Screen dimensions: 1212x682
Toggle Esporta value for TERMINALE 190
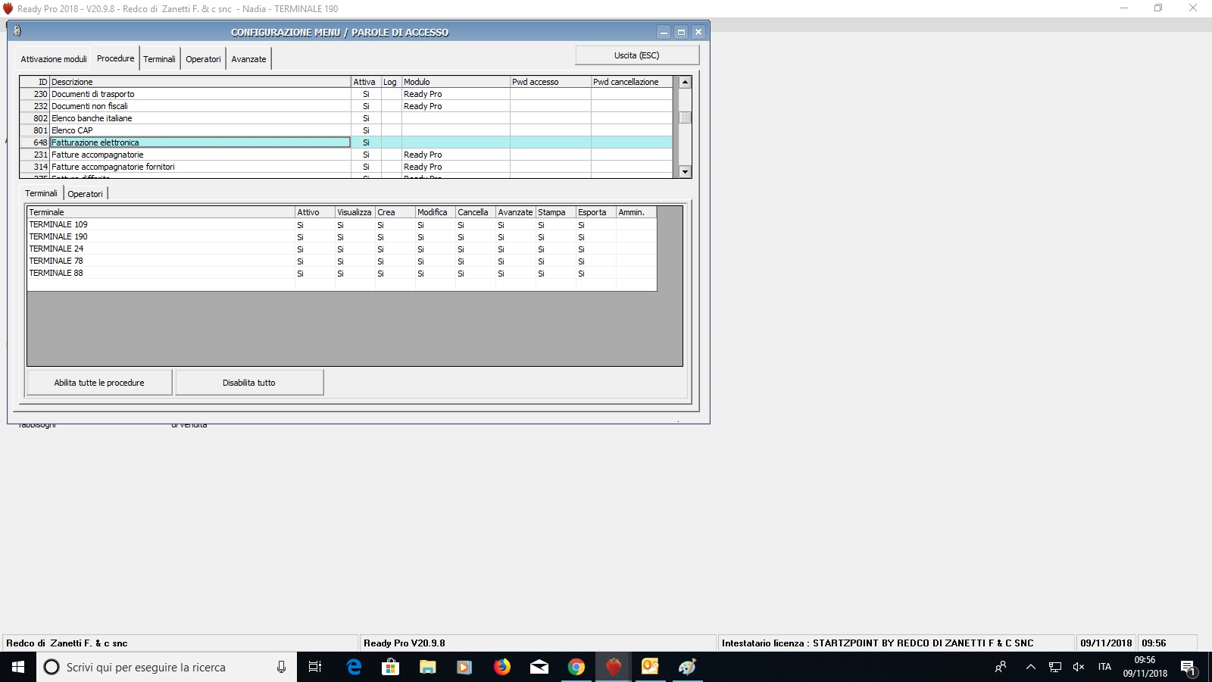[x=595, y=237]
